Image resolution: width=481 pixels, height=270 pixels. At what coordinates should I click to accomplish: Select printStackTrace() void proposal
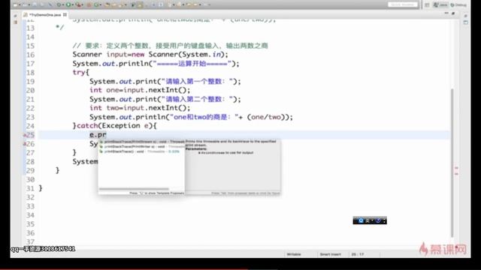(x=142, y=151)
